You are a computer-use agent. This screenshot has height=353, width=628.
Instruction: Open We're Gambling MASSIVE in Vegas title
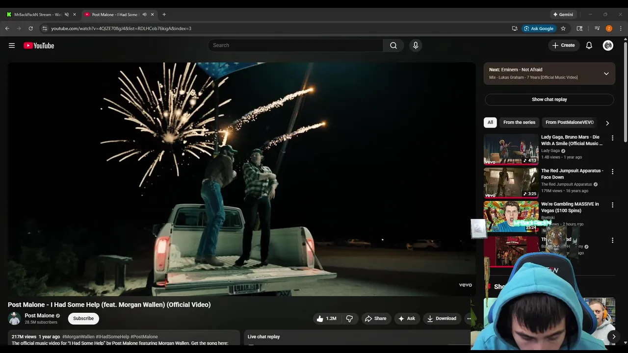(x=570, y=207)
